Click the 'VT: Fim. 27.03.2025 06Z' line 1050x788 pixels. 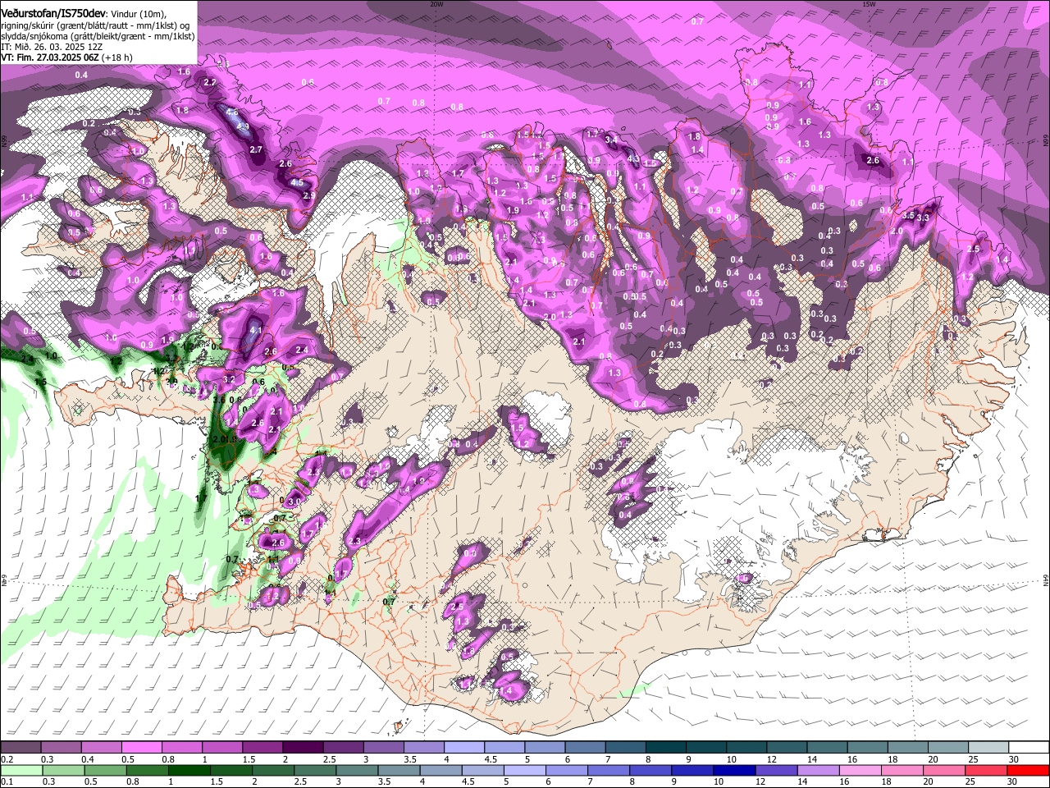click(50, 58)
